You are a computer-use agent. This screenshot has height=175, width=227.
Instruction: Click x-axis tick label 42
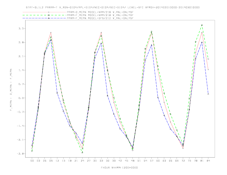click(x=120, y=161)
